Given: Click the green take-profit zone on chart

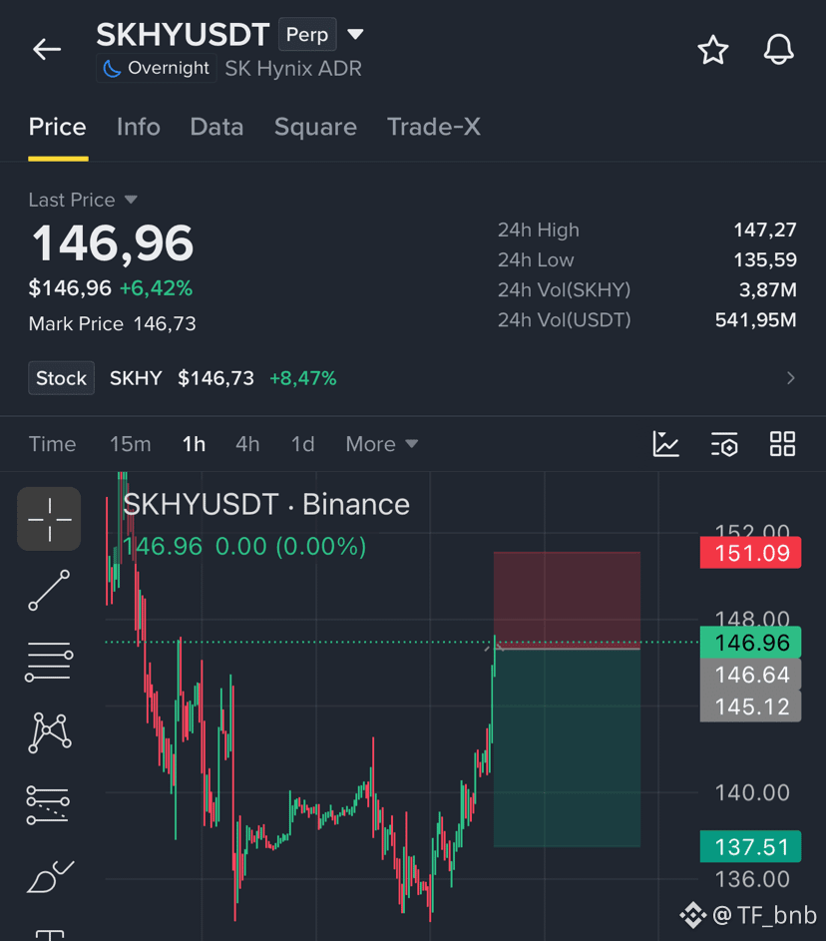Looking at the screenshot, I should (x=567, y=747).
